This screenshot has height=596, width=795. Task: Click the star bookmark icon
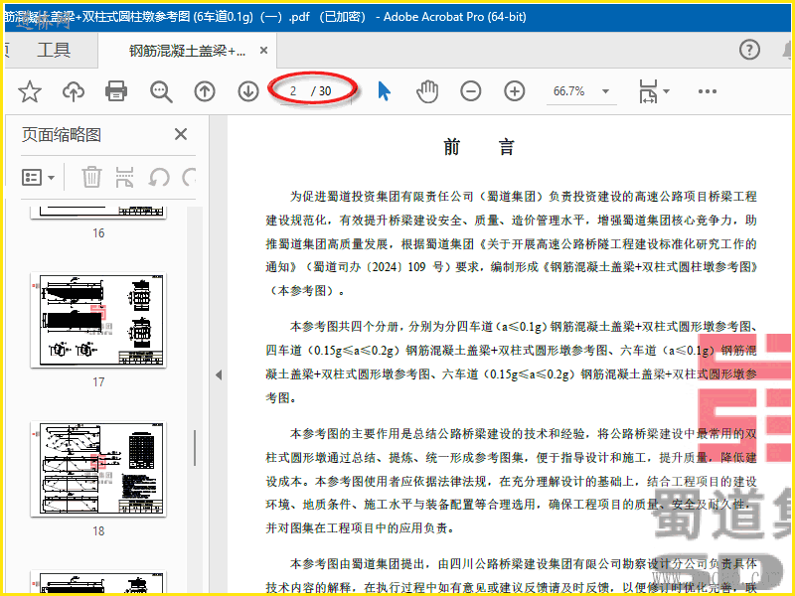tap(30, 91)
